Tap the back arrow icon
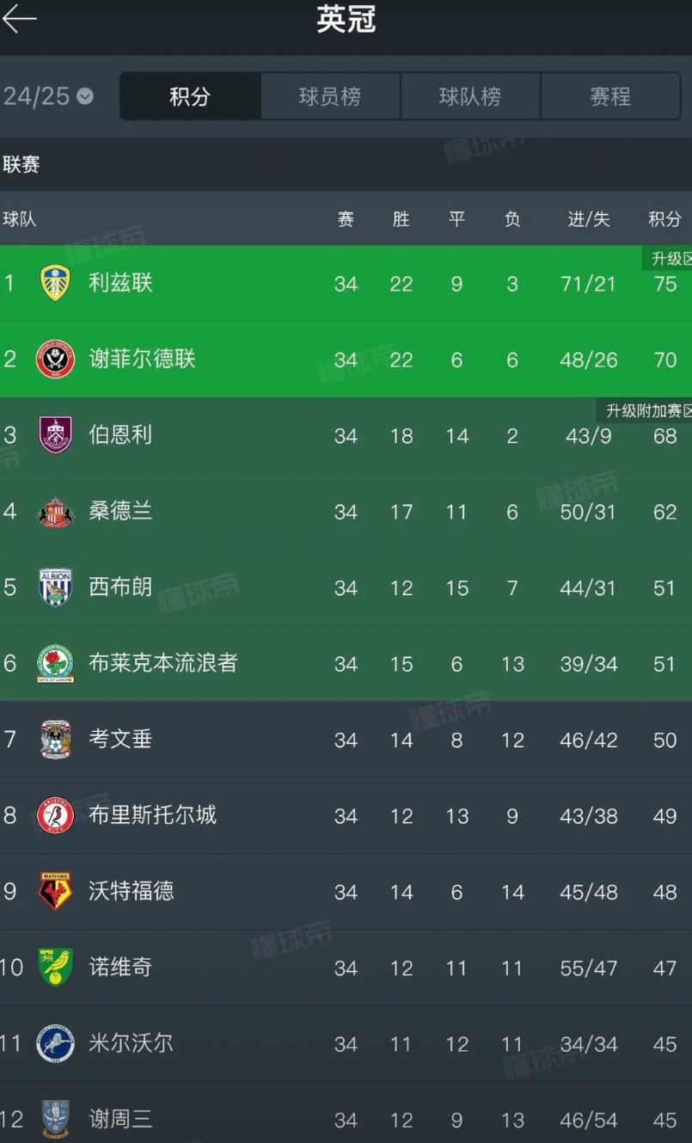 pyautogui.click(x=19, y=18)
